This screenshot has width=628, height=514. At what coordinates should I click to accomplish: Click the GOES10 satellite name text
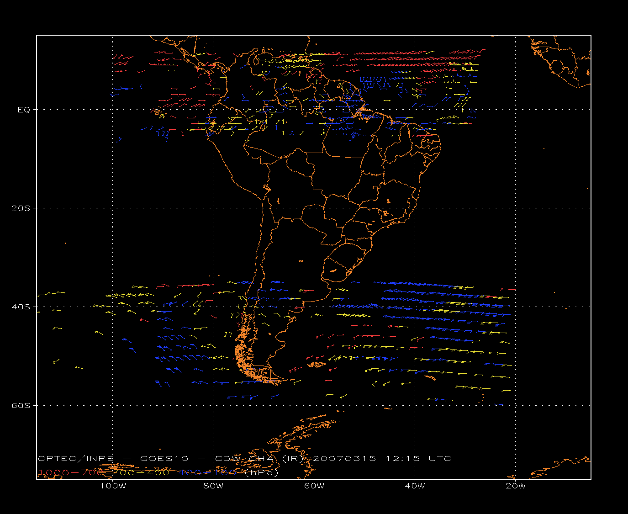click(x=164, y=458)
